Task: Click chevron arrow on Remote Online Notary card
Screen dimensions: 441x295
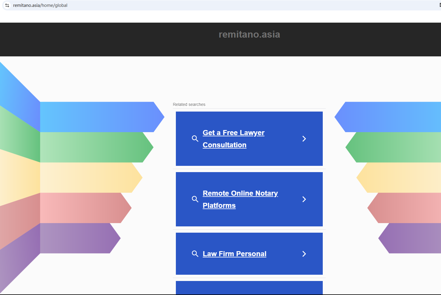Action: (304, 199)
